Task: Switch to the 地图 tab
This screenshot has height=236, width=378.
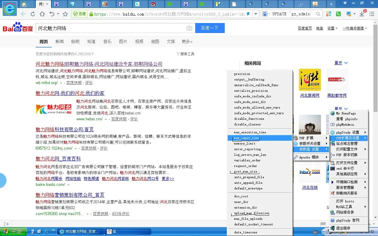Action: click(155, 42)
